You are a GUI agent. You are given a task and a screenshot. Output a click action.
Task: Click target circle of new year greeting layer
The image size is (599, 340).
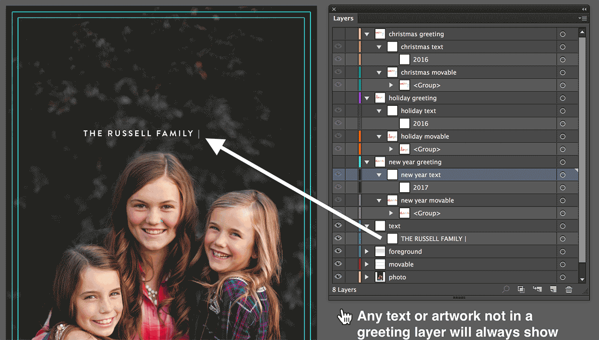click(x=563, y=162)
